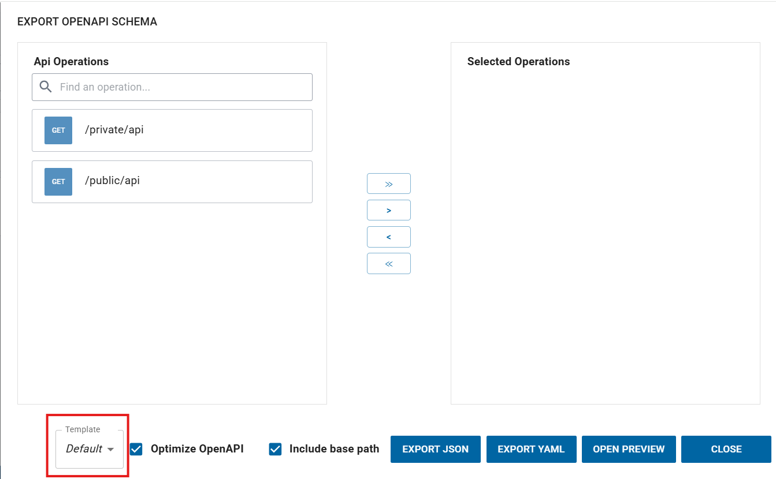776x479 pixels.
Task: Click the GET badge for /private/api
Action: [x=58, y=130]
